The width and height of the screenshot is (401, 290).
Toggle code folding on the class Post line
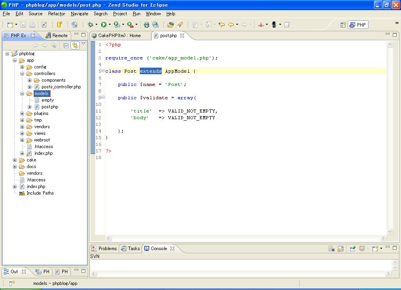(x=103, y=71)
